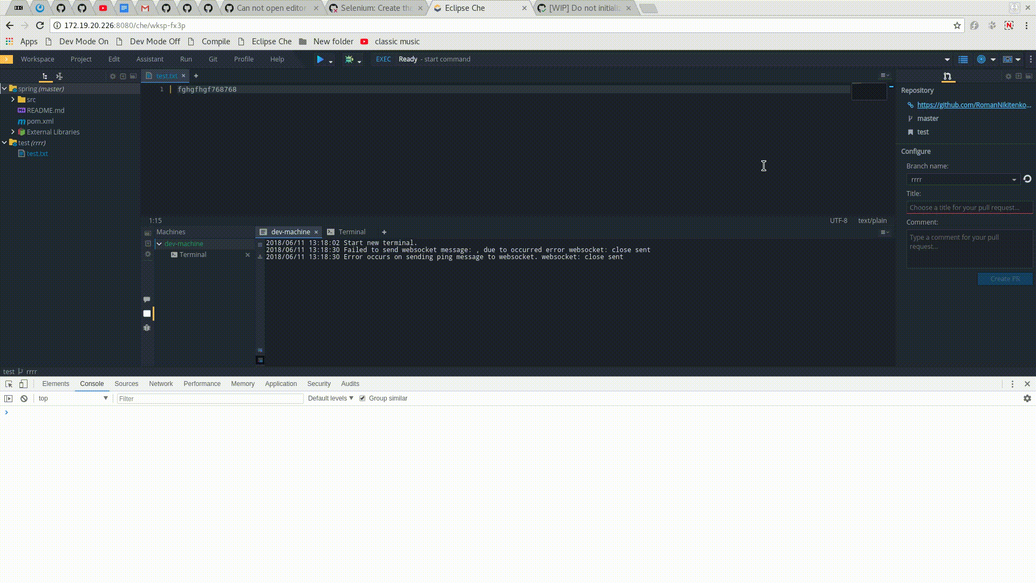Click the pull request Title field
Viewport: 1036px width, 583px height.
tap(969, 207)
